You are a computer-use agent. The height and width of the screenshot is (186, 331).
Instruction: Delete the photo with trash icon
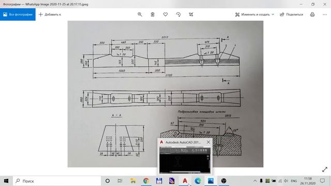[x=153, y=14]
